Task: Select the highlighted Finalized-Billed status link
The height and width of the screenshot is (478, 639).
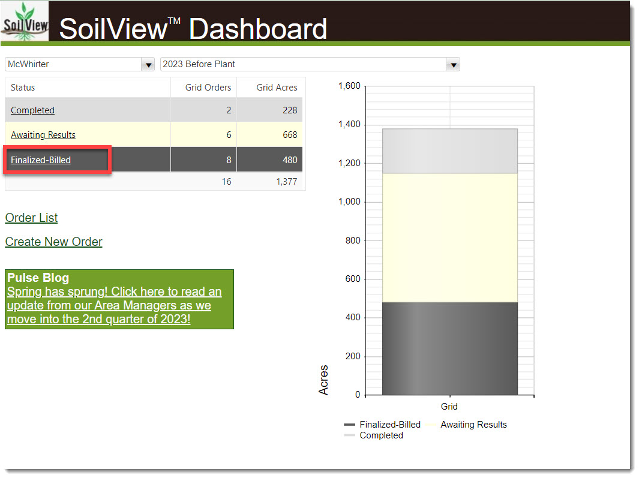Action: (41, 160)
